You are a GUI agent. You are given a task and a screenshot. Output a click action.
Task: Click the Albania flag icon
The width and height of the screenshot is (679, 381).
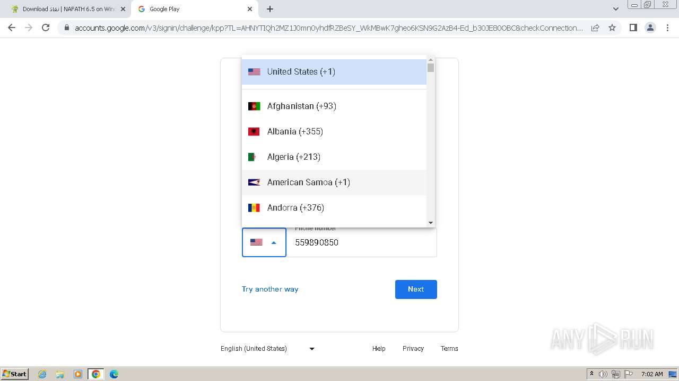254,131
